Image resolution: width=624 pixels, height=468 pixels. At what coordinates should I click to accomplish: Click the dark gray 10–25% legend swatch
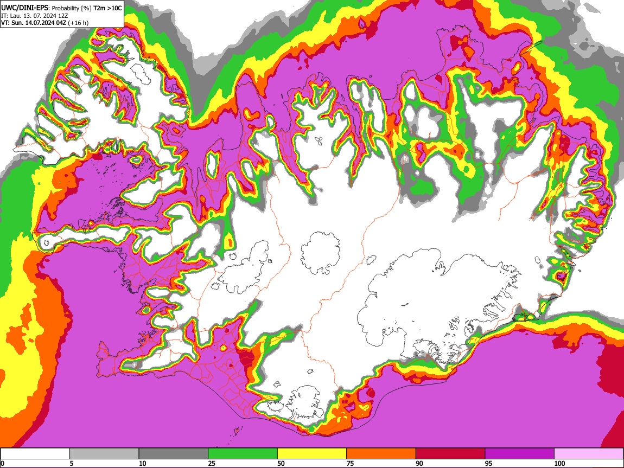[174, 453]
